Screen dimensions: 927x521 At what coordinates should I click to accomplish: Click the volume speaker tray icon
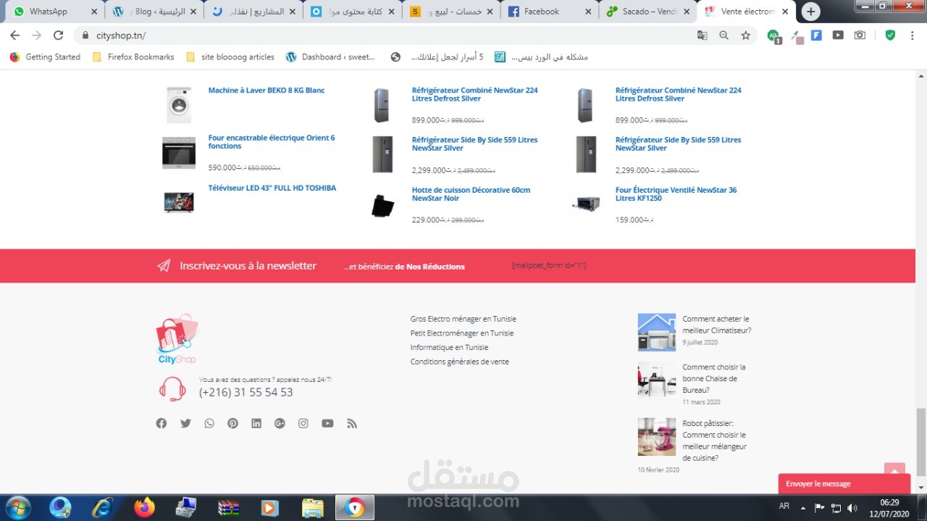pyautogui.click(x=852, y=508)
